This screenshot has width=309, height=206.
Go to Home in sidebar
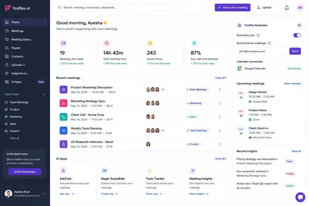25,22
